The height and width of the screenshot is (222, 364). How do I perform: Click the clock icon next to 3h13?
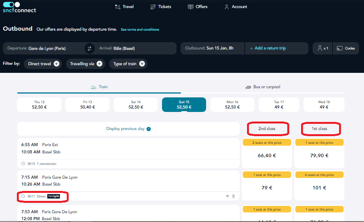(x=23, y=164)
